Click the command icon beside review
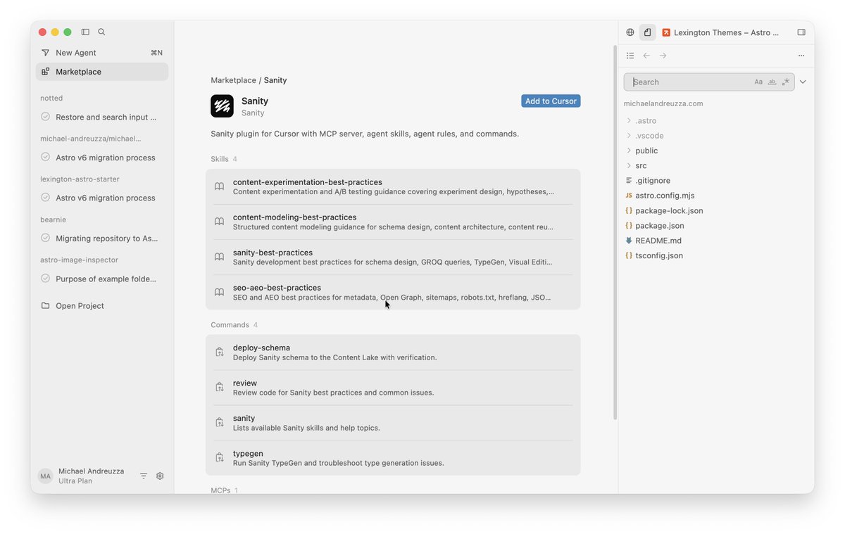Screen dimensions: 845x534 click(219, 387)
